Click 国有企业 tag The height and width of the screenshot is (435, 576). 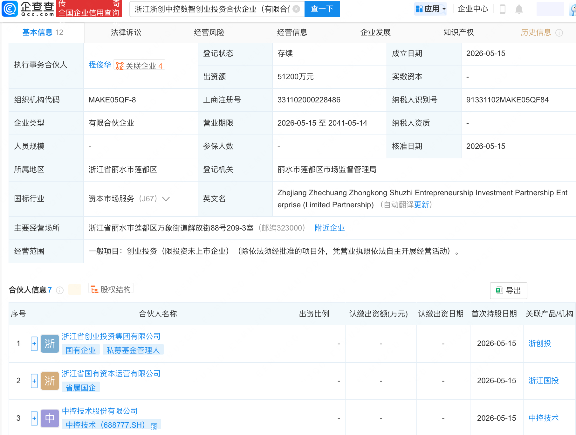click(81, 350)
